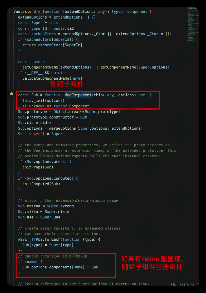Click the lightbulb quick-fix icon
The image size is (206, 293).
pos(12,94)
